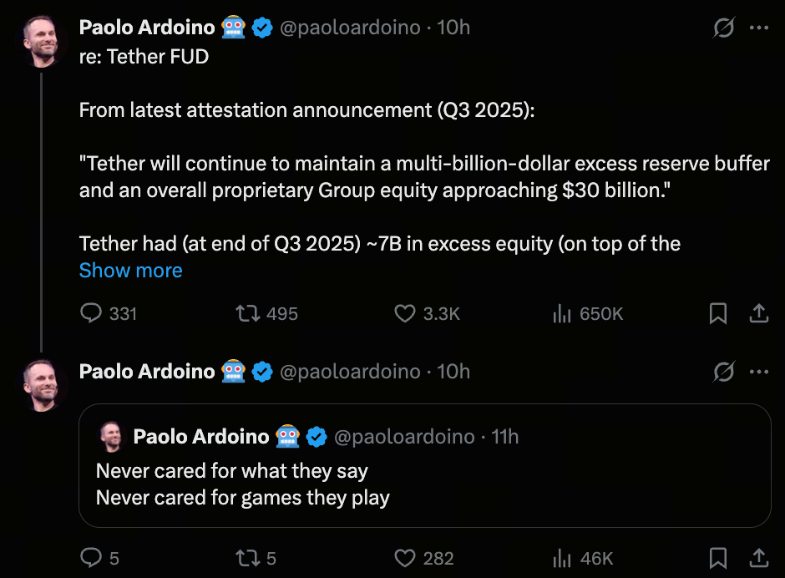The width and height of the screenshot is (785, 578).
Task: View analytics for the 650K views tweet
Action: pos(562,314)
